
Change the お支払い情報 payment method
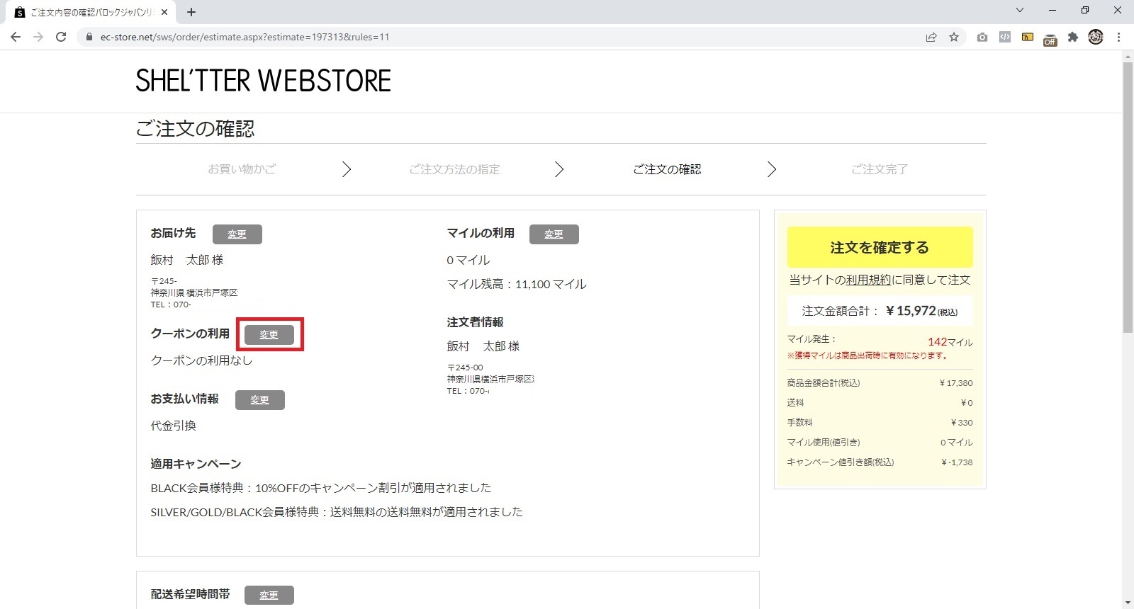(259, 400)
